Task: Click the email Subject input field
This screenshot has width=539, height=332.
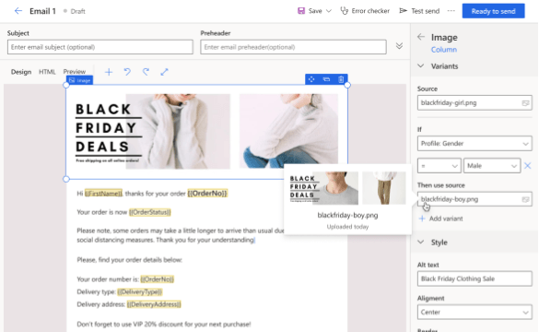Action: [100, 47]
